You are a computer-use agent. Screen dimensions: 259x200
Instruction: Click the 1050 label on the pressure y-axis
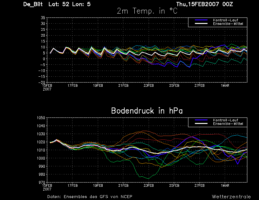41,118
